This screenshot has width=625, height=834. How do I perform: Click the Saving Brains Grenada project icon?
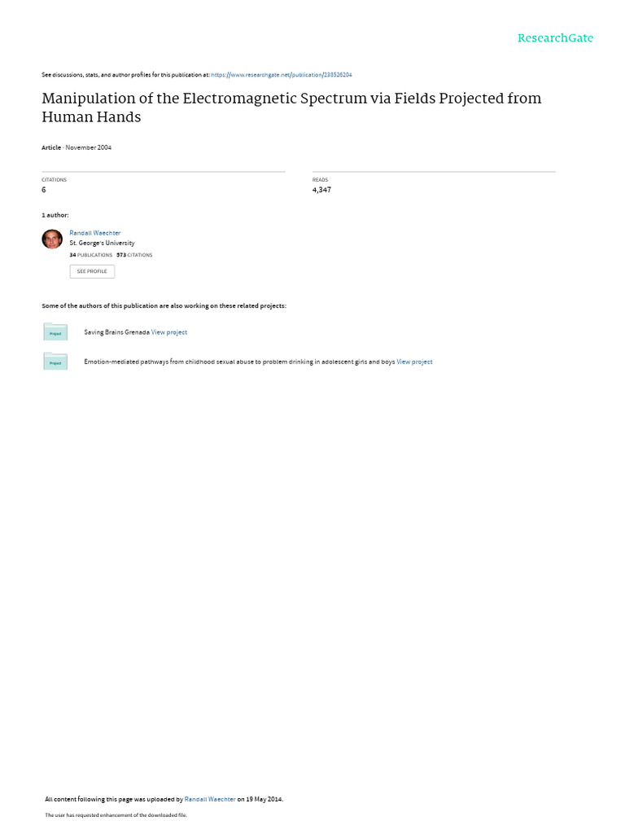coord(55,332)
